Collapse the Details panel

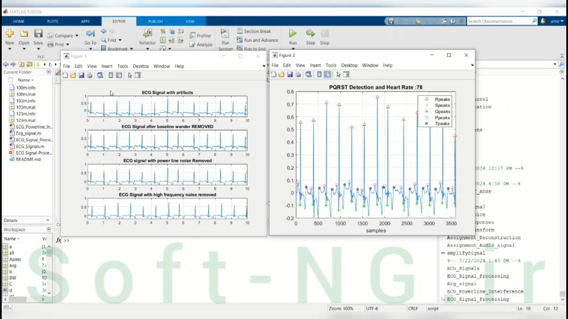48,220
